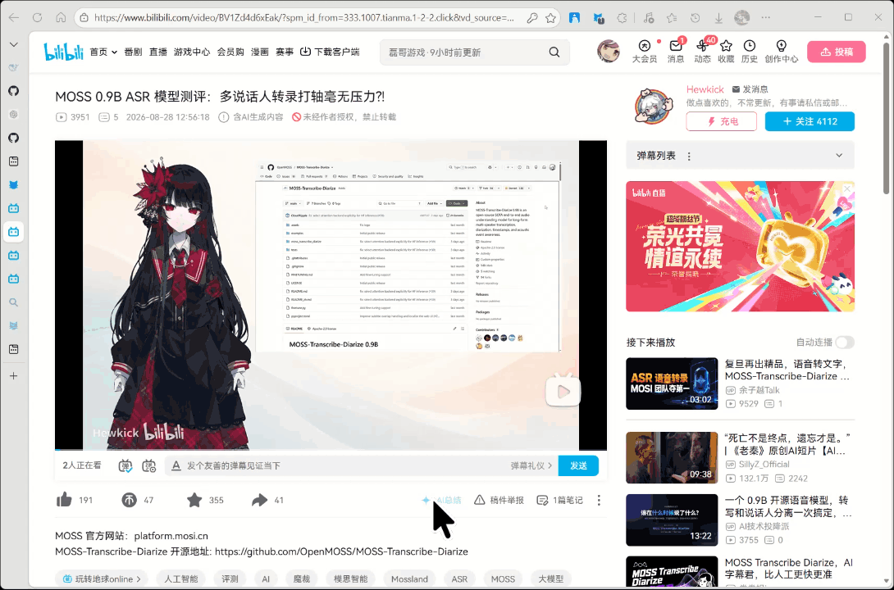Open 复旦再出精品 video thumbnail

point(672,383)
